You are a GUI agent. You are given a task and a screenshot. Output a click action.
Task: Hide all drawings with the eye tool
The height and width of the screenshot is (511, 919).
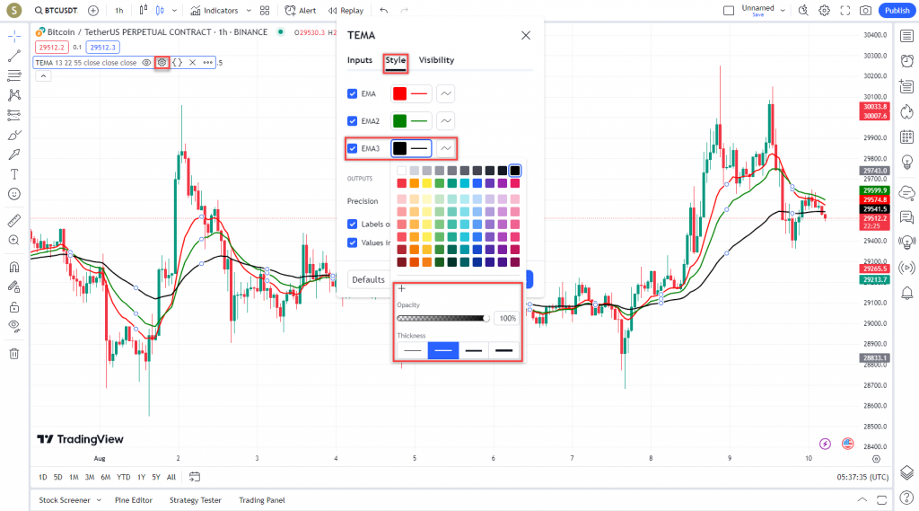pos(14,326)
